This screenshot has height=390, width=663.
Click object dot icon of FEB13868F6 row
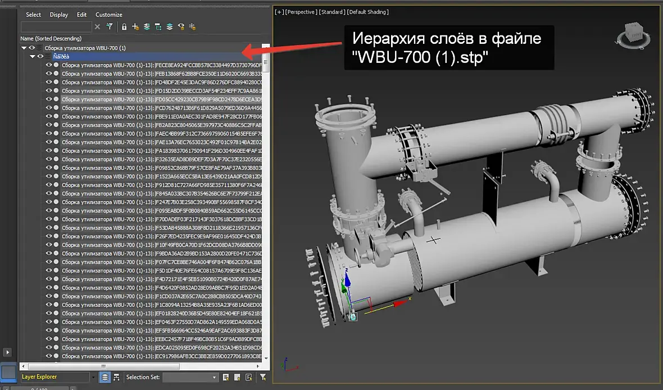(x=56, y=74)
